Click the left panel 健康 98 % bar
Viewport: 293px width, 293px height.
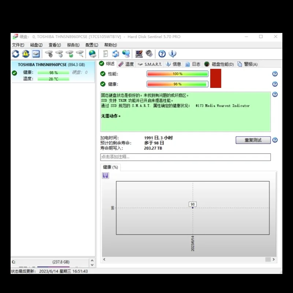pos(53,73)
